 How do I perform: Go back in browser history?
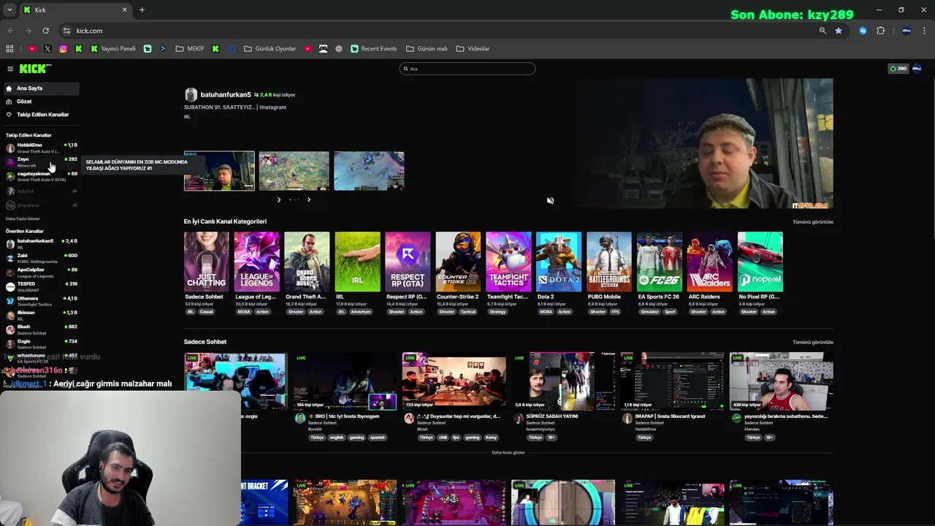[x=10, y=31]
